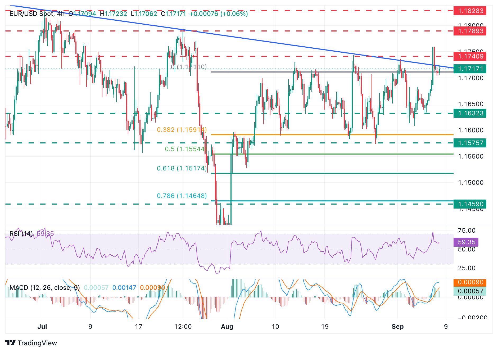
Task: Click the RSI (14) indicator legend
Action: point(21,234)
